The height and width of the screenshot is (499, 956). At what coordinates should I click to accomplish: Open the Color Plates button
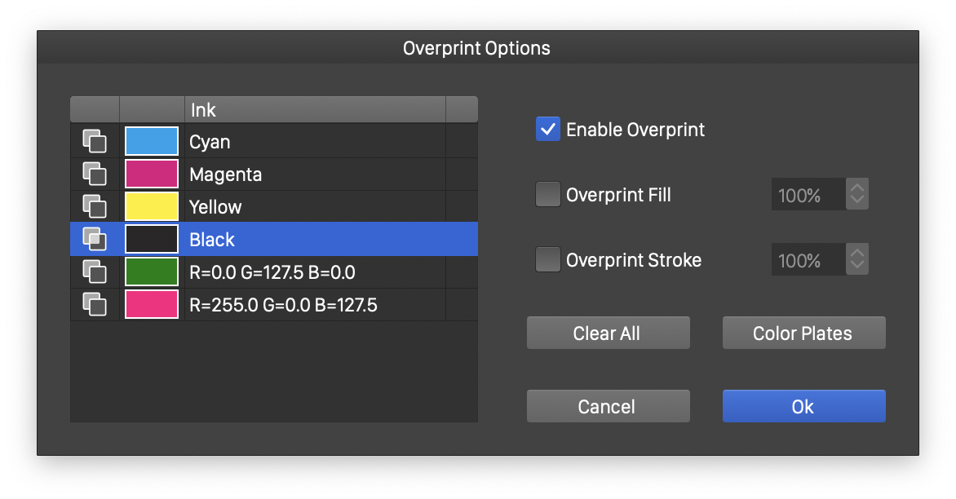pyautogui.click(x=803, y=333)
